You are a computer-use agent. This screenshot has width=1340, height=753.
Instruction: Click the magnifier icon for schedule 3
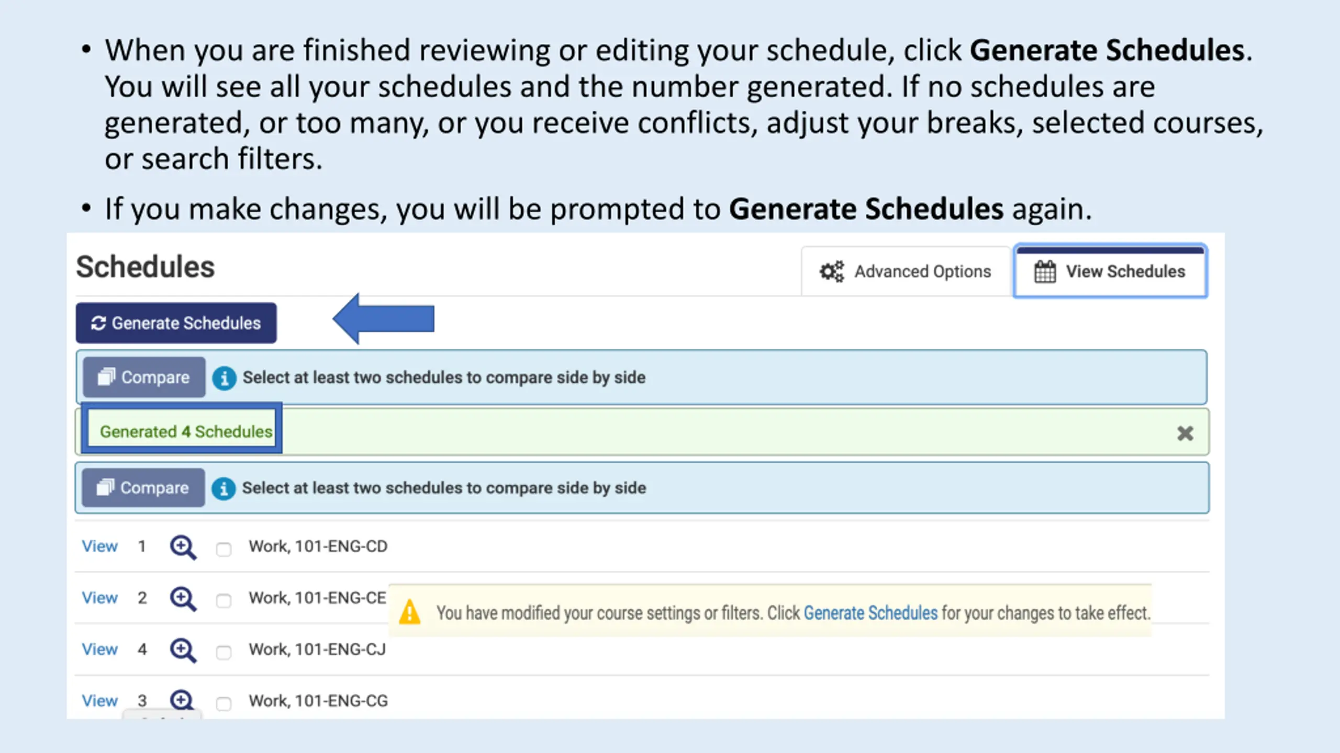coord(182,700)
